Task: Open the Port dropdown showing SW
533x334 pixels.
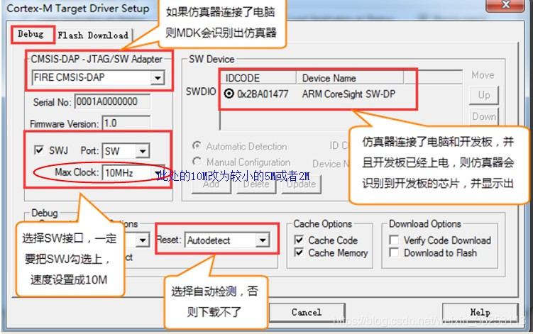Action: [x=142, y=150]
